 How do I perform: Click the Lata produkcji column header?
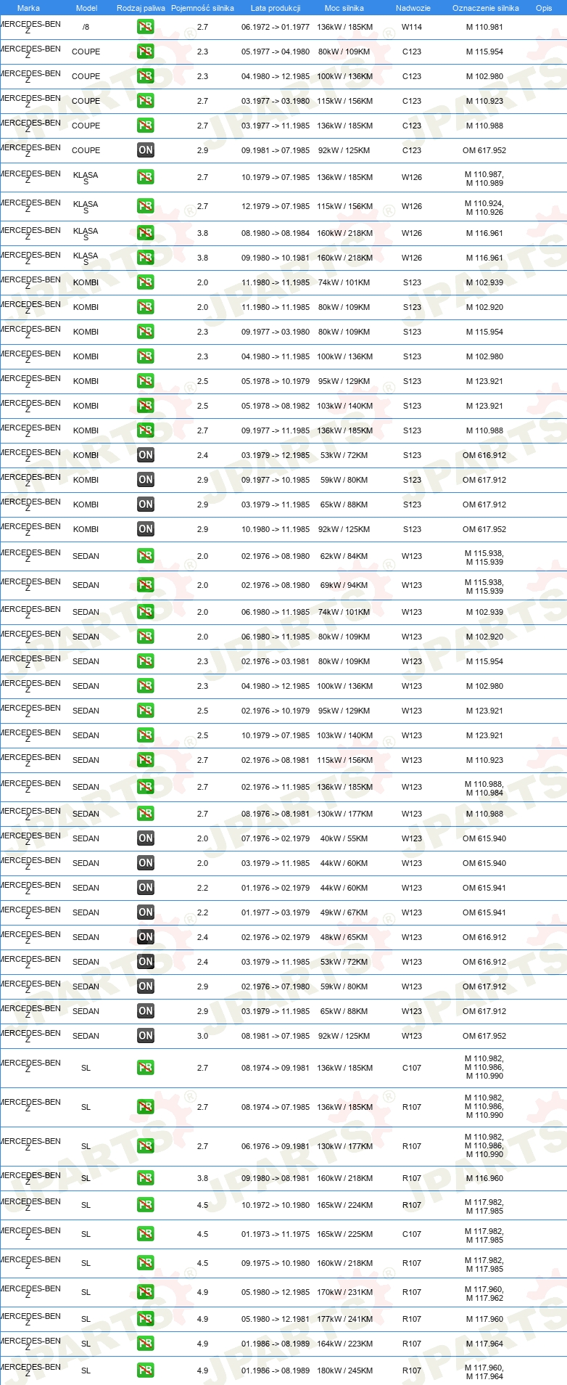pyautogui.click(x=276, y=8)
